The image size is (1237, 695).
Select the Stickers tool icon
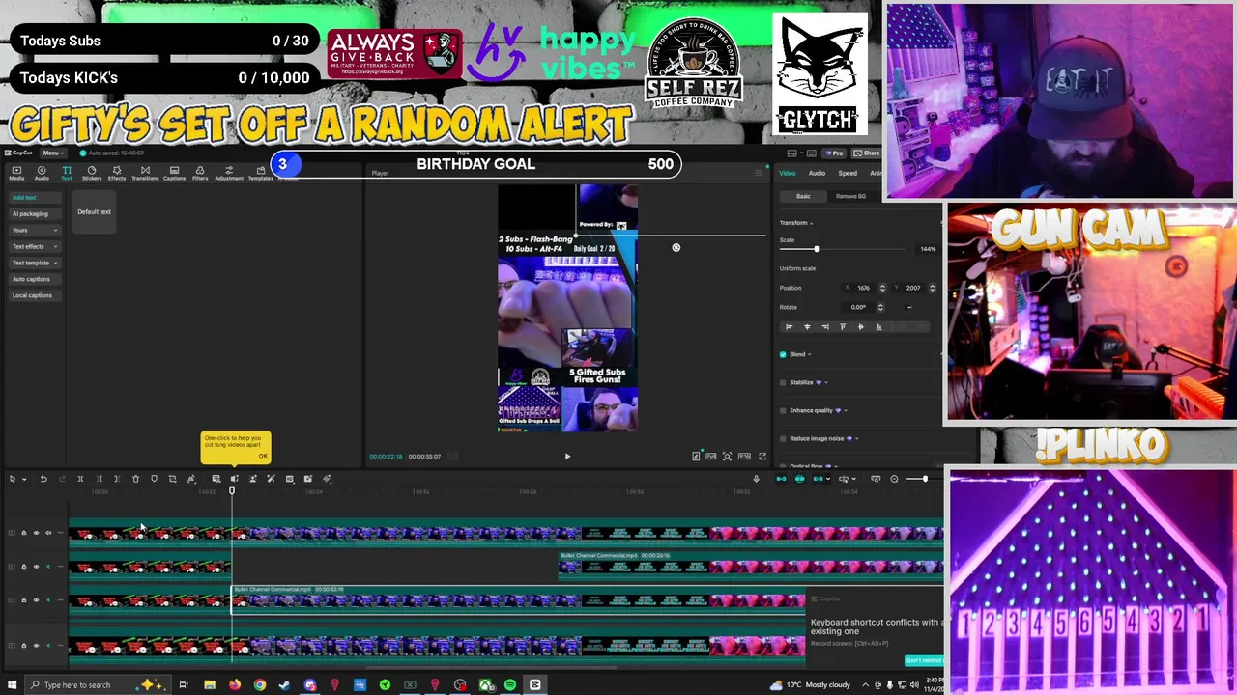click(92, 173)
